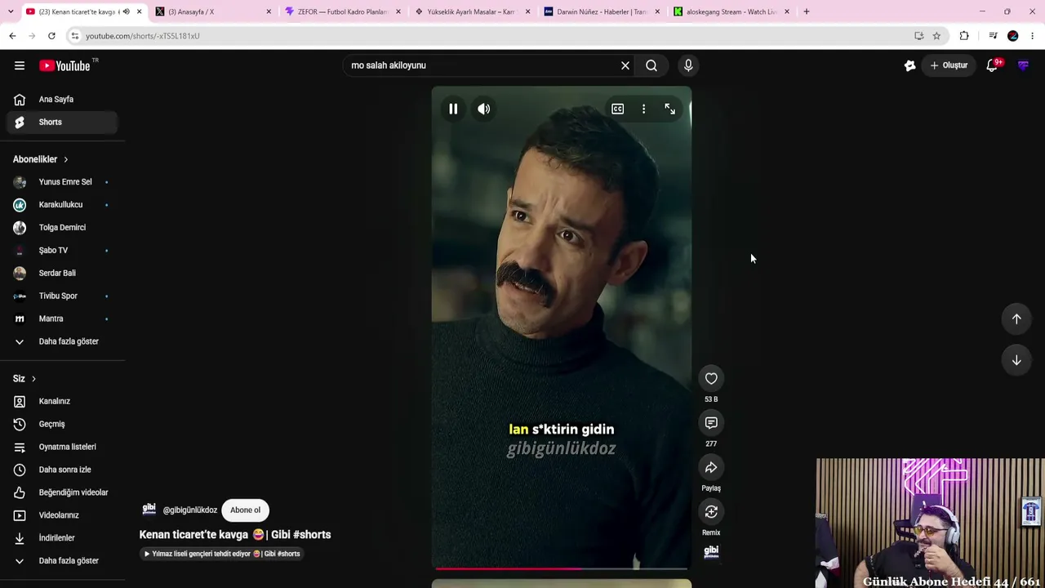The height and width of the screenshot is (588, 1045).
Task: Open Oynatma listeleri playlists
Action: pos(62,448)
